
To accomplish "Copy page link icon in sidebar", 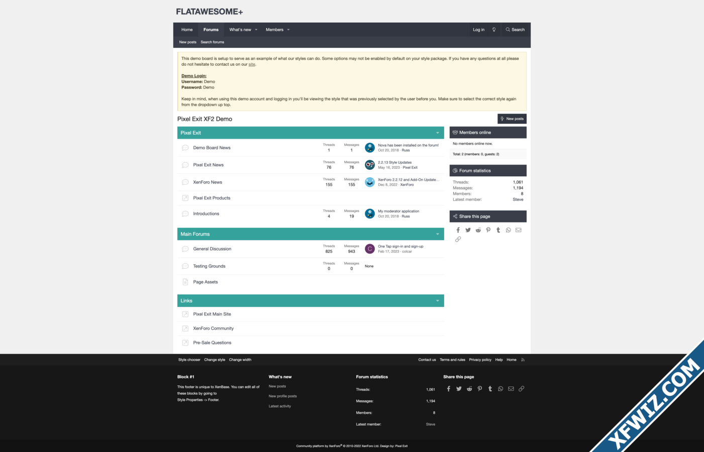I will [x=458, y=240].
